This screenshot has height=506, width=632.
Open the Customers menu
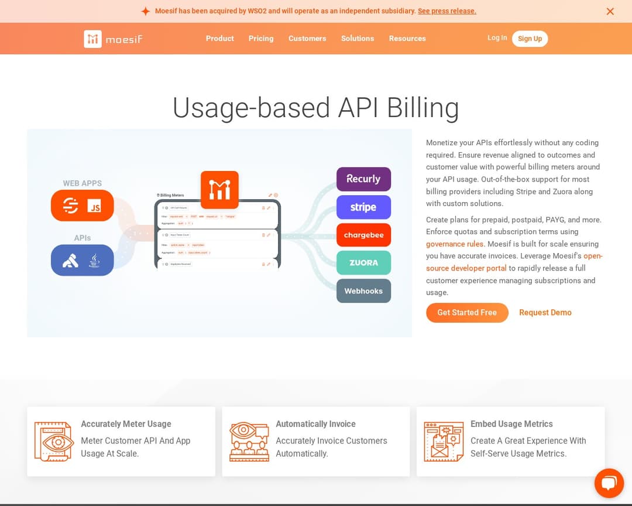click(x=308, y=38)
